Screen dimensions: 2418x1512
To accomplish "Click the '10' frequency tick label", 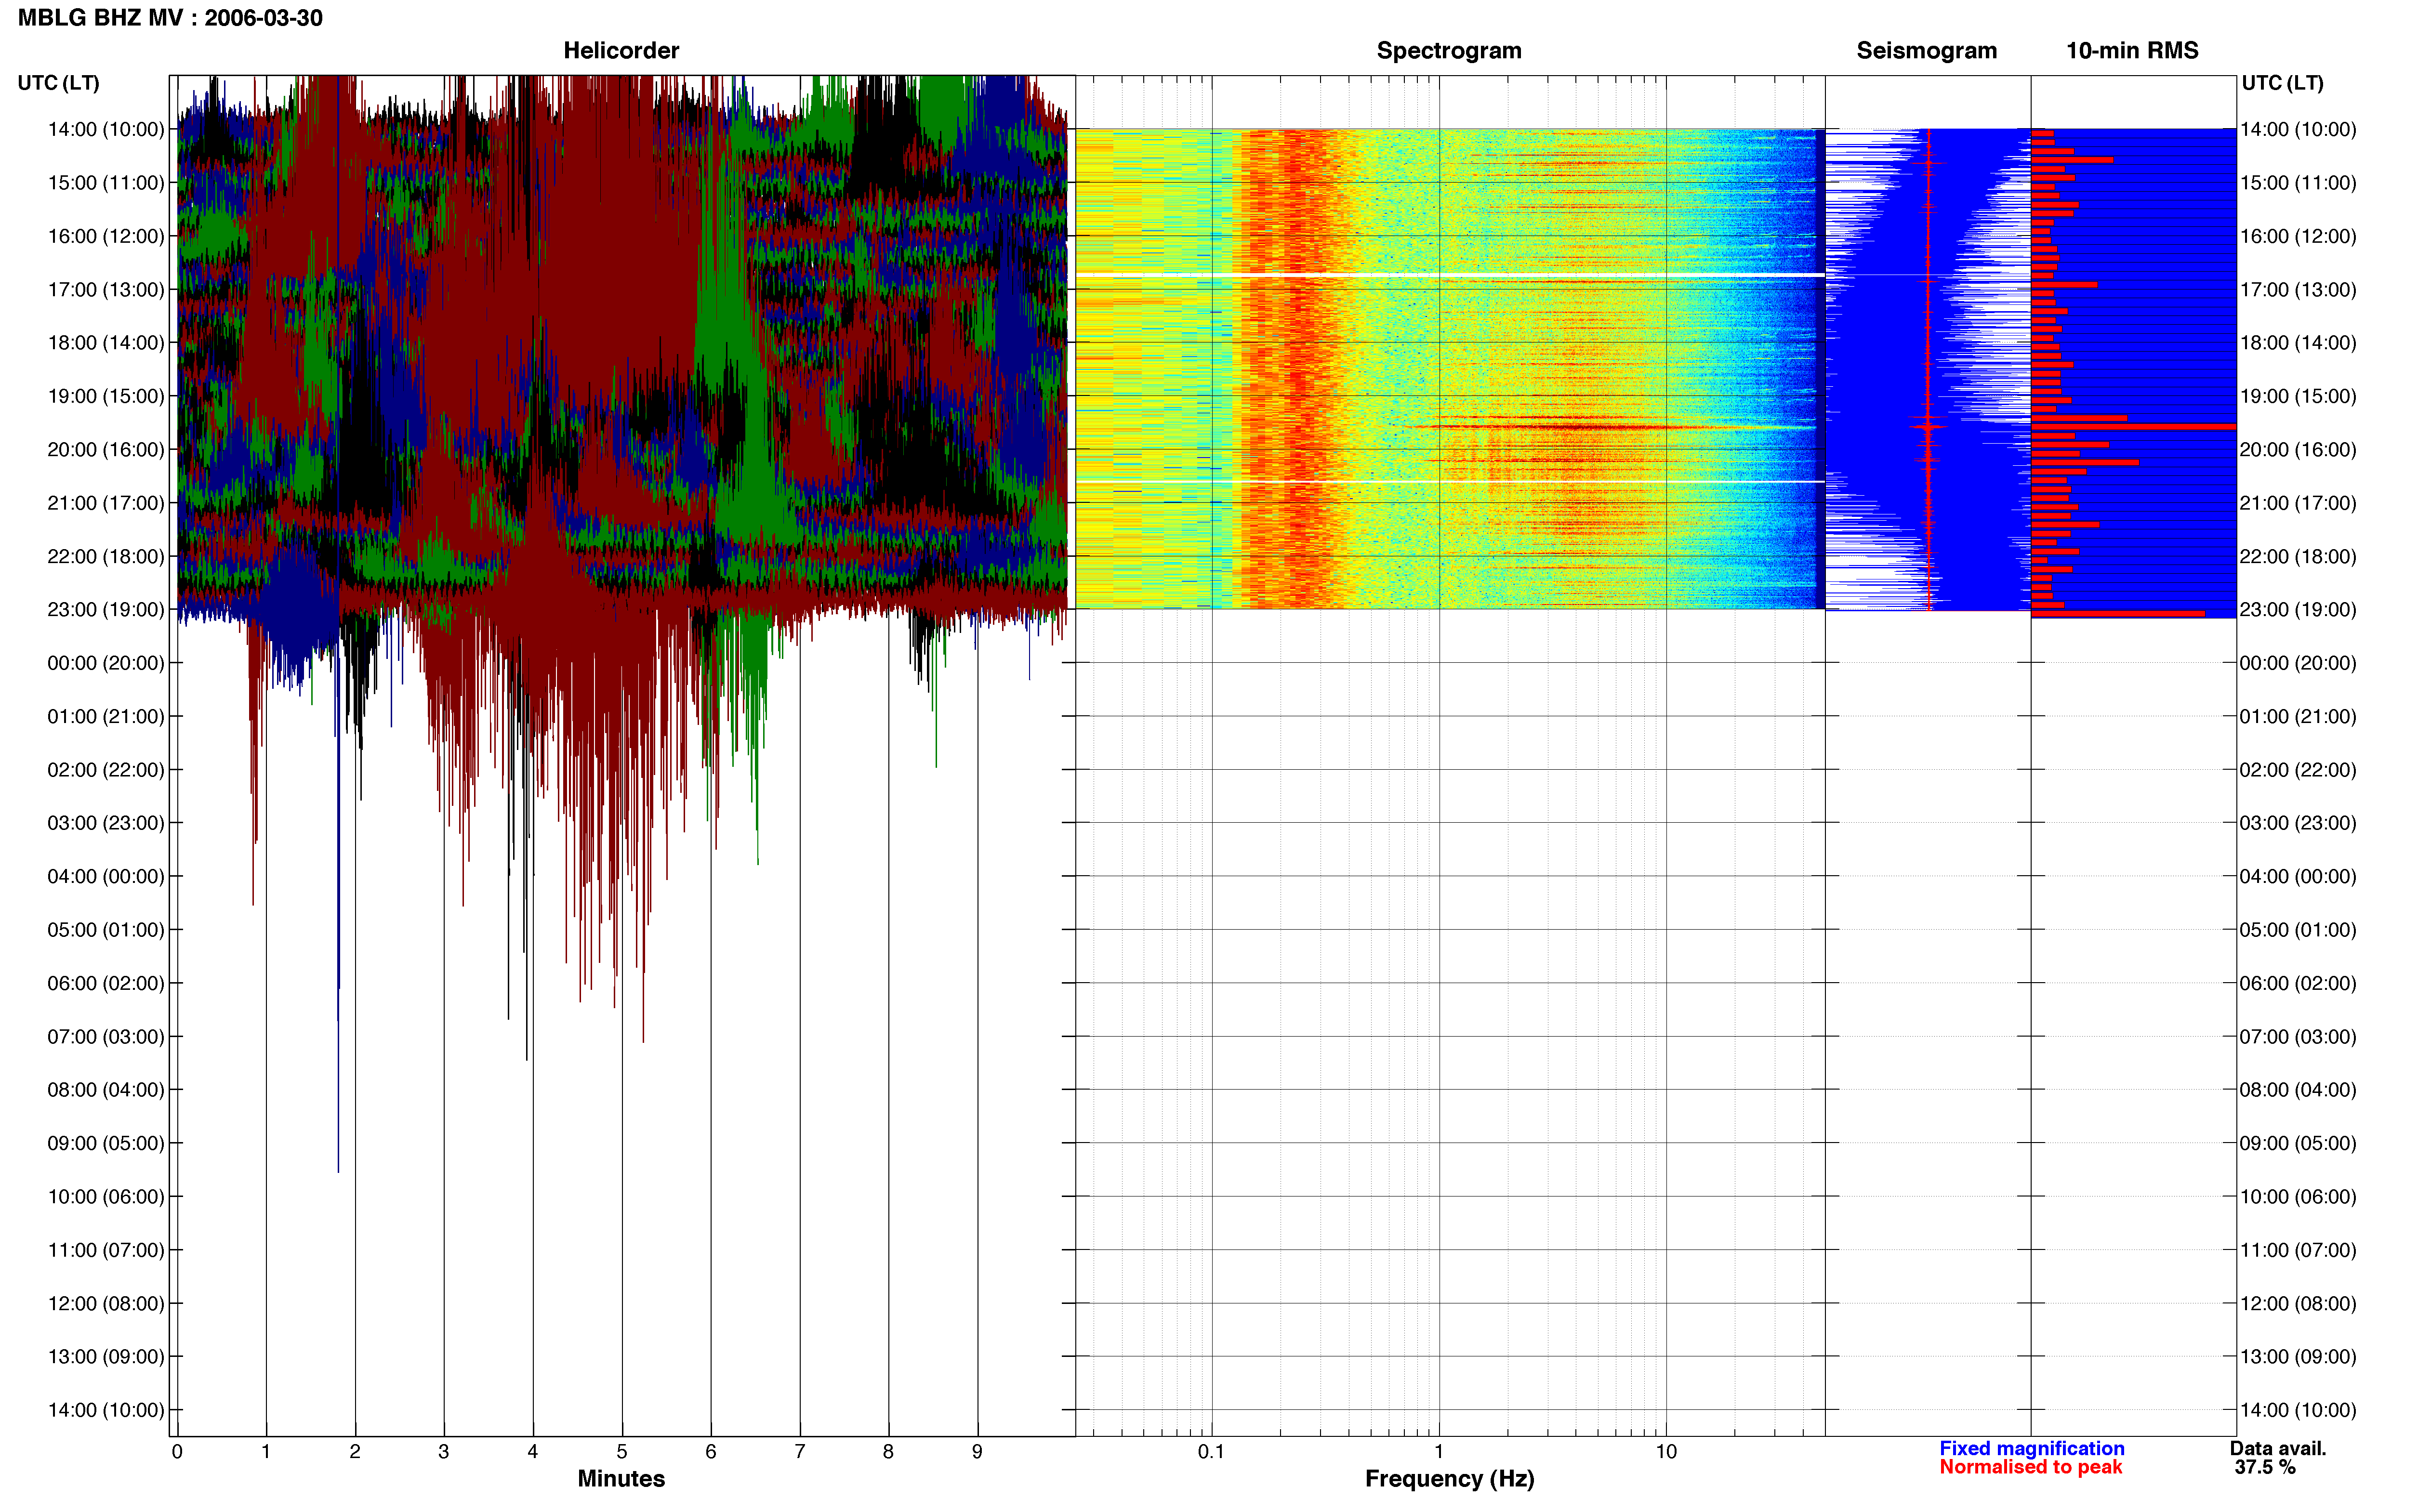I will tap(1666, 1451).
